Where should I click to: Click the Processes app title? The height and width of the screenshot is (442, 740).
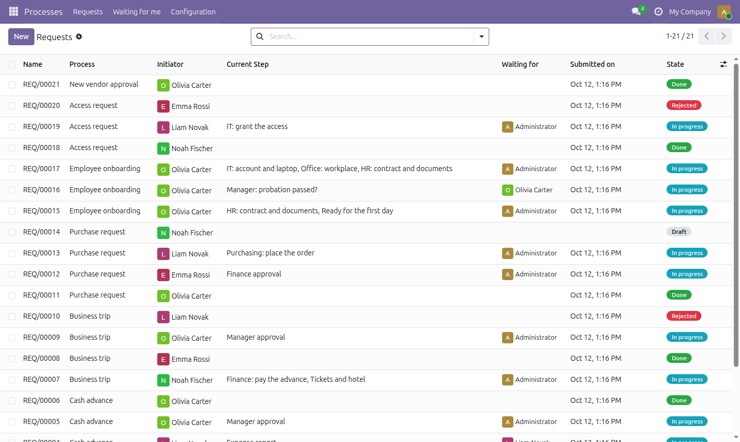point(43,12)
